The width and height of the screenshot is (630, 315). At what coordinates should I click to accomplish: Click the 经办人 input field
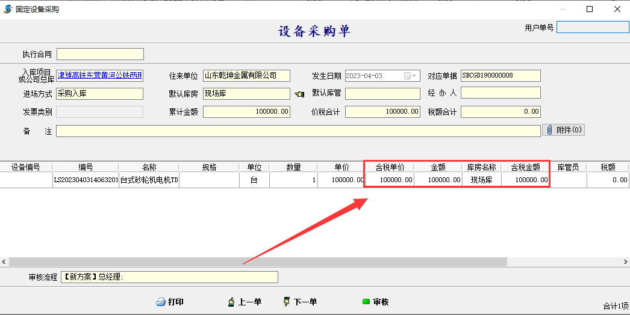501,93
